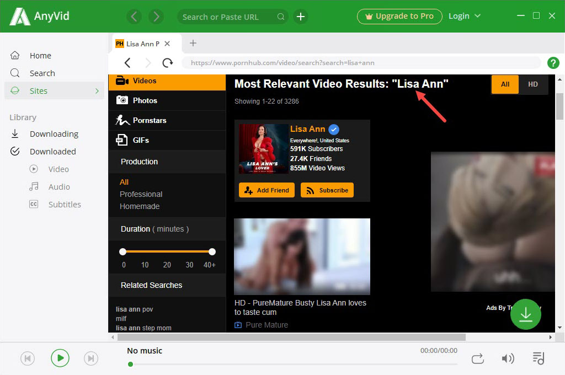Choose the Professional production filter
Viewport: 565px width, 375px height.
point(141,194)
